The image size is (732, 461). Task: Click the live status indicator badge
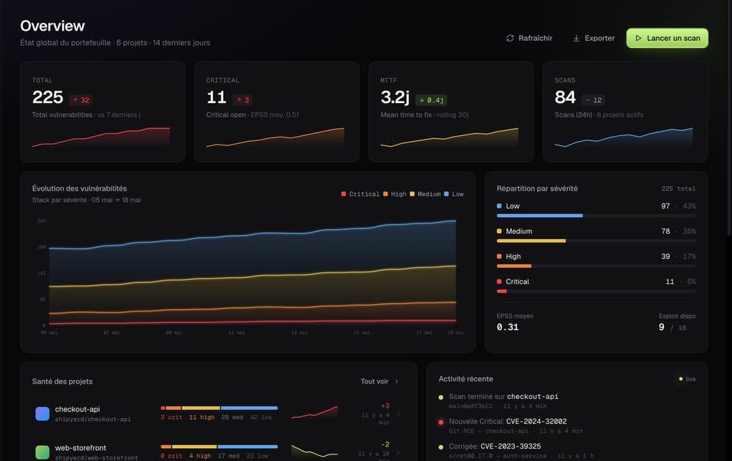point(687,379)
